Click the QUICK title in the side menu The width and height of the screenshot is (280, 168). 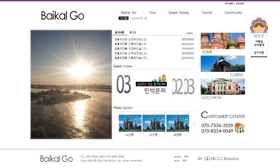click(259, 36)
